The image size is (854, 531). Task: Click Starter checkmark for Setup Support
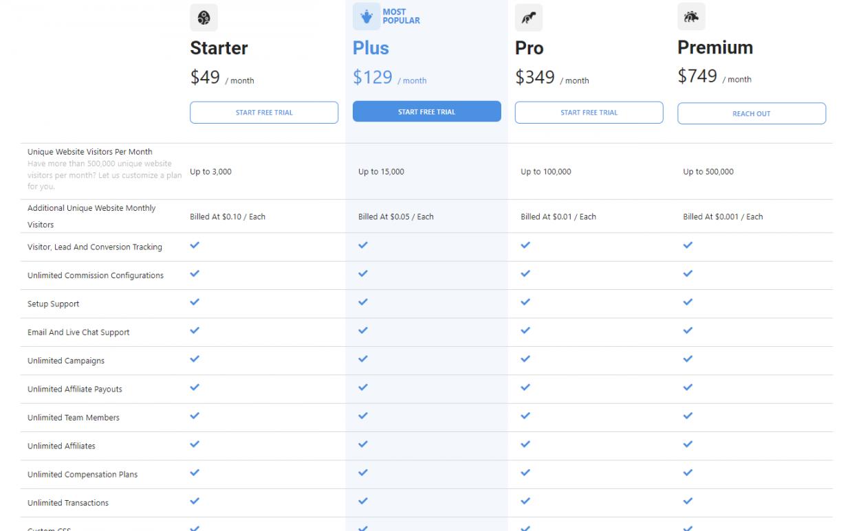pyautogui.click(x=195, y=302)
